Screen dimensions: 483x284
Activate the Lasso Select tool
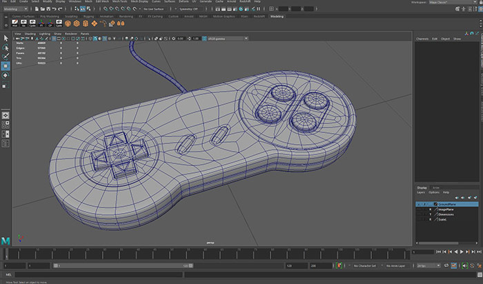coord(6,48)
